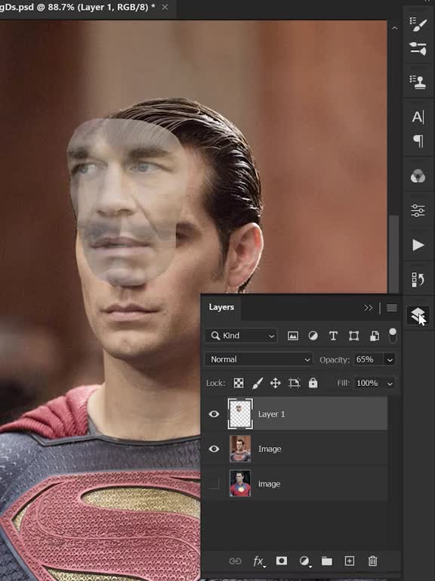Create new fill or adjustment layer
The height and width of the screenshot is (581, 435).
(305, 561)
